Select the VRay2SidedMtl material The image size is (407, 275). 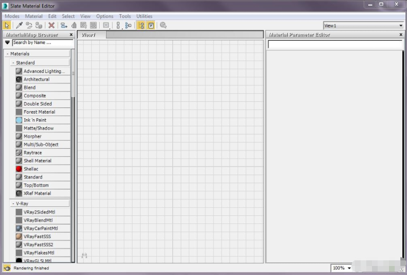click(x=43, y=212)
